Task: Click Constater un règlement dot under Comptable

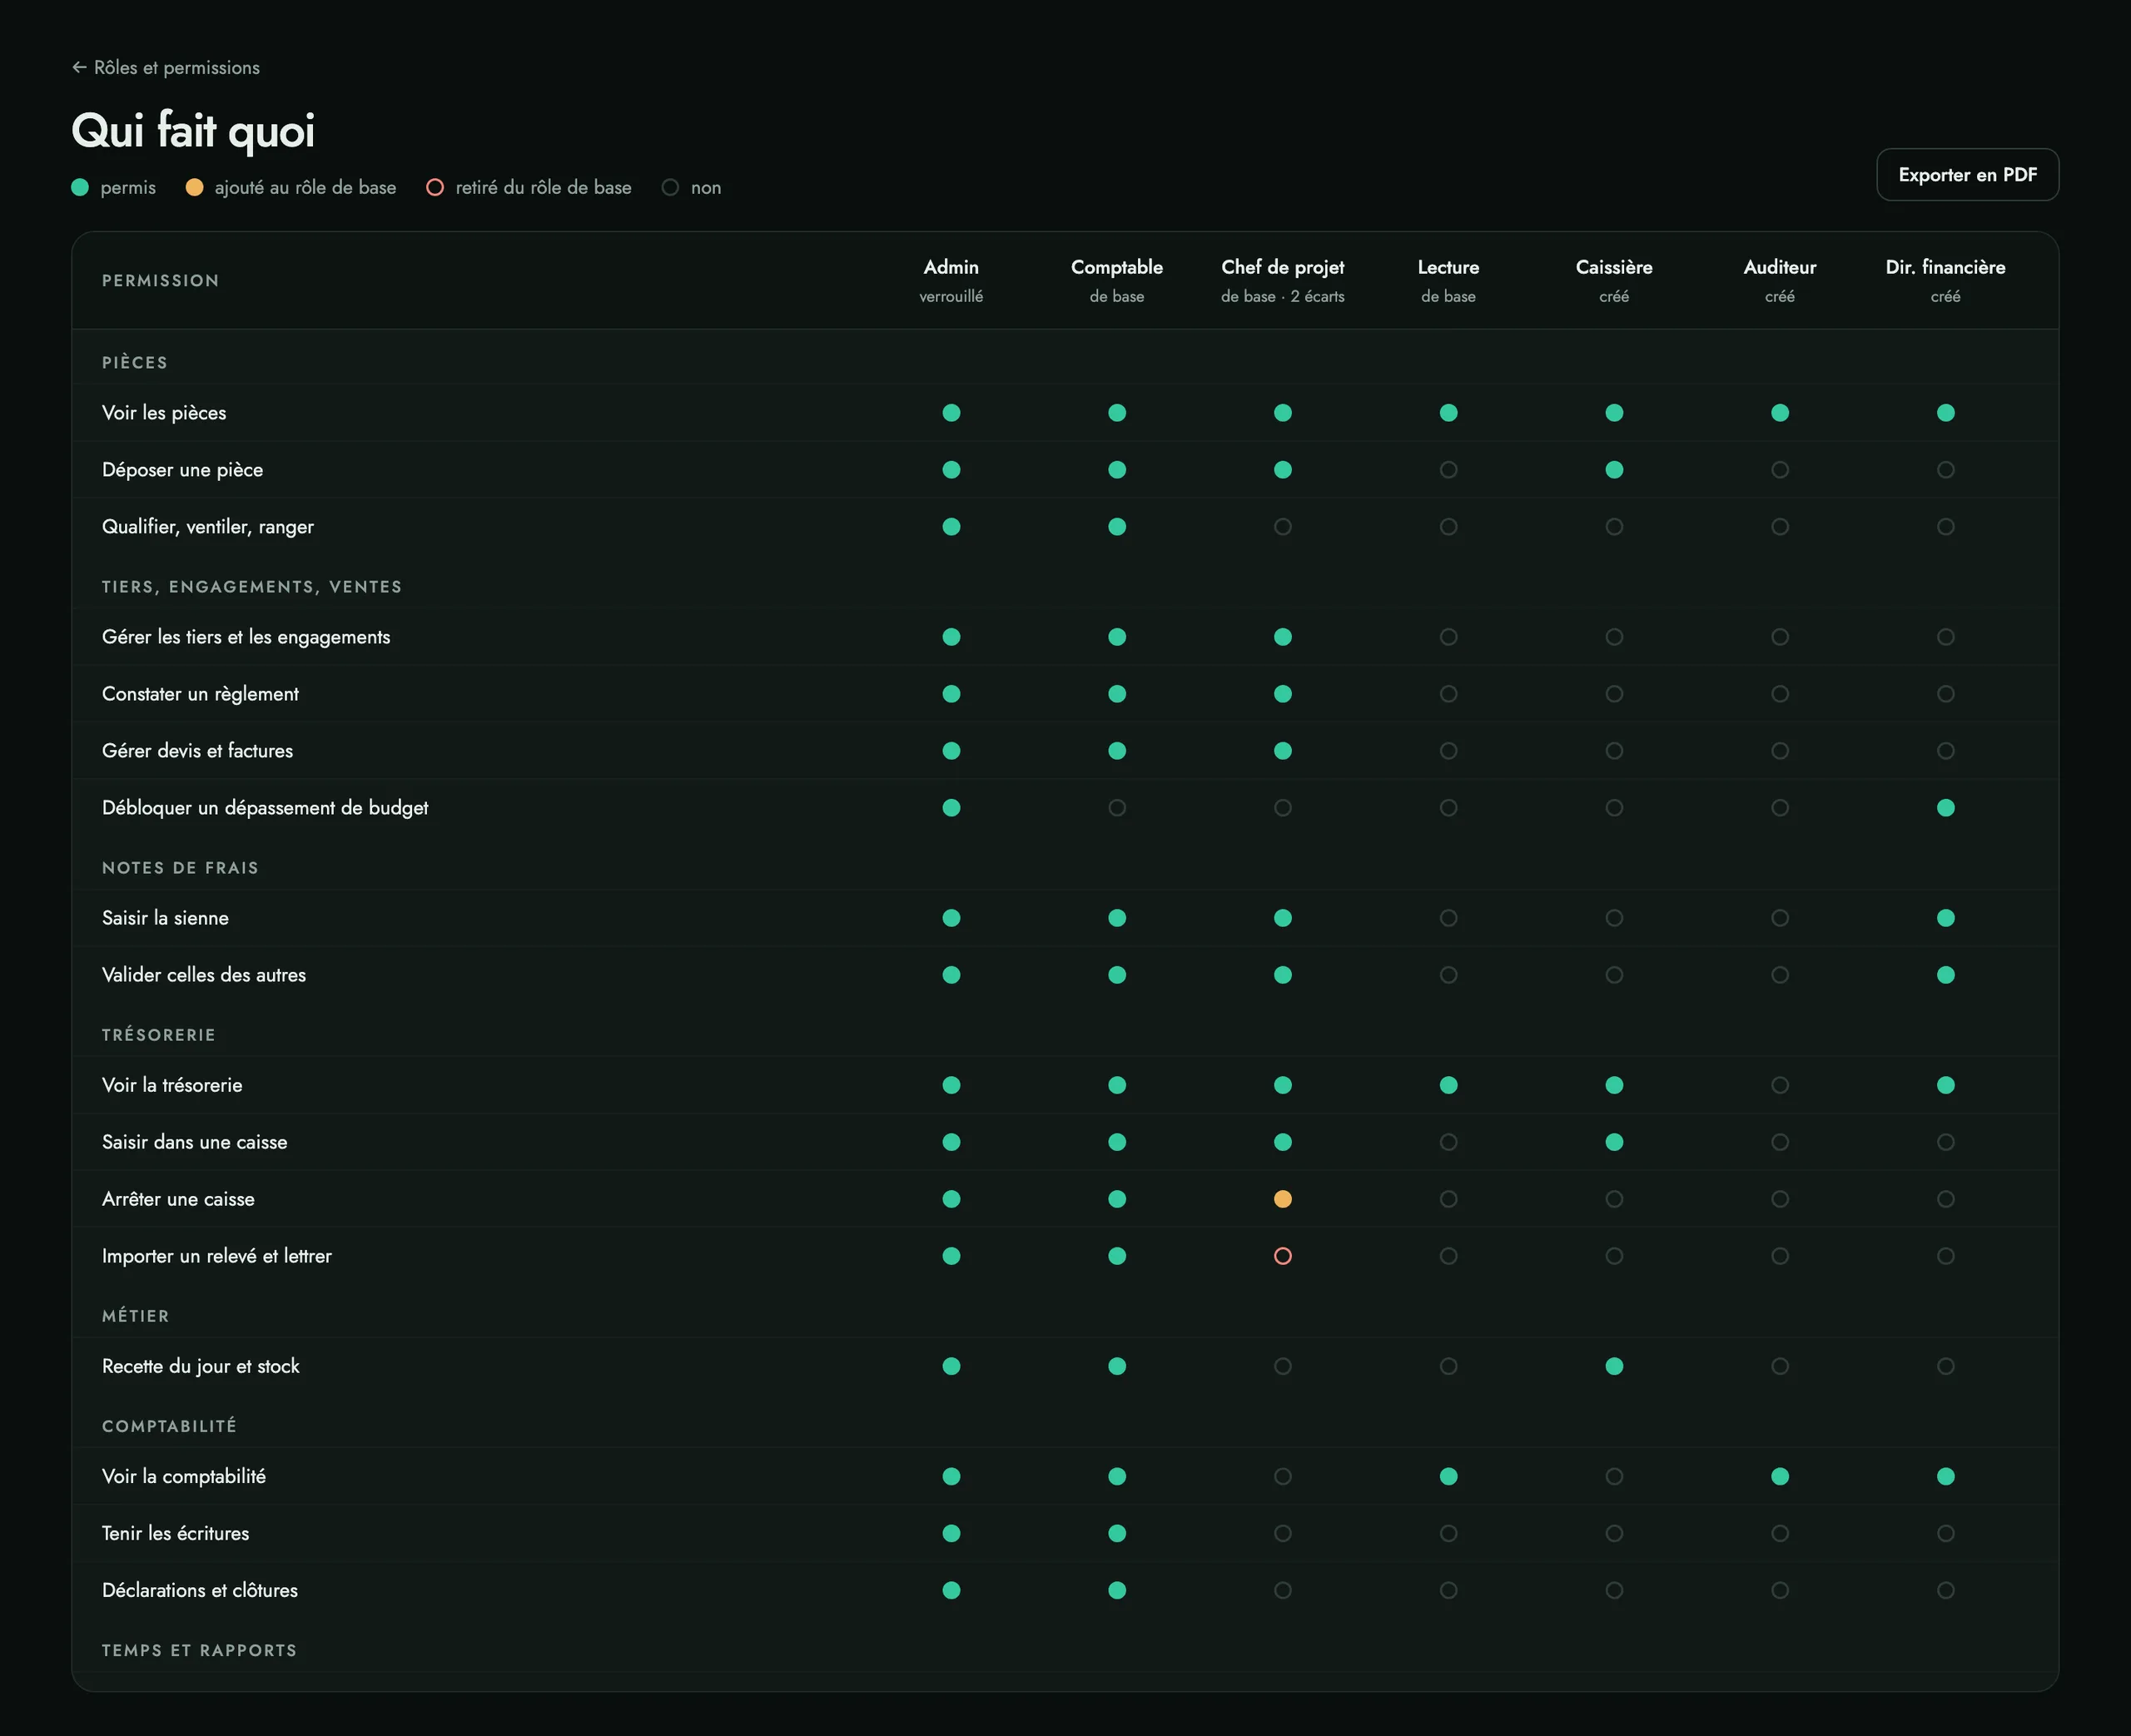Action: pos(1117,694)
